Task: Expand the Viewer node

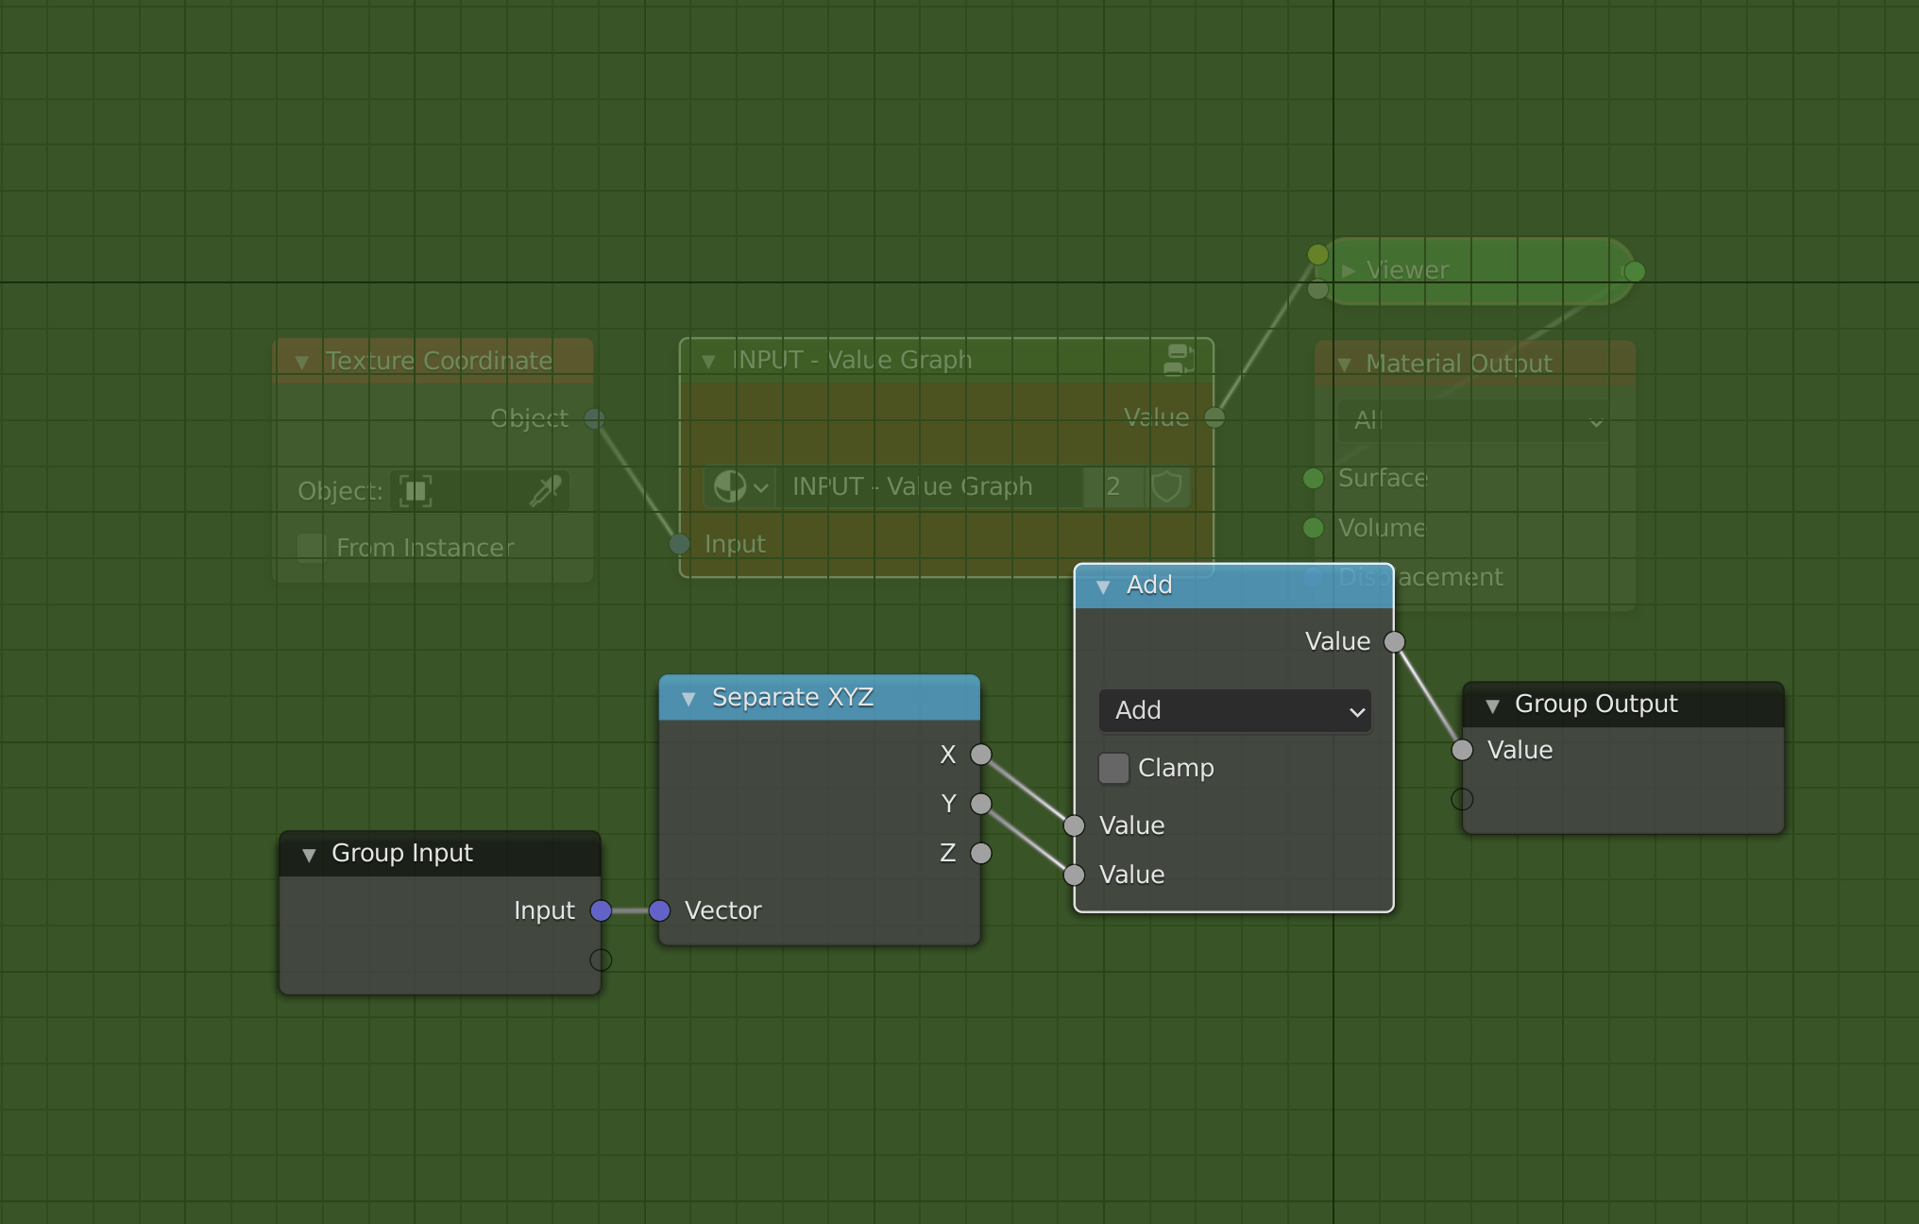Action: [x=1348, y=271]
